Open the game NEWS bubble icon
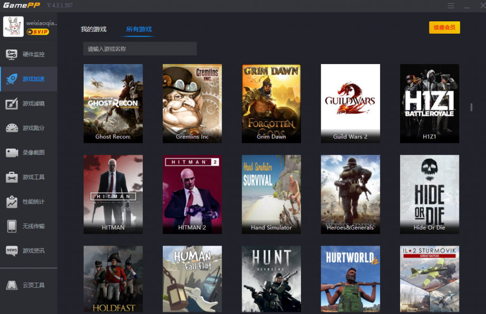The width and height of the screenshot is (486, 314). (x=12, y=250)
